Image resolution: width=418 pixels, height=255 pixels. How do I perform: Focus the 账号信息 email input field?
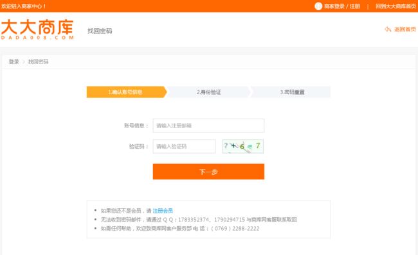click(x=208, y=126)
